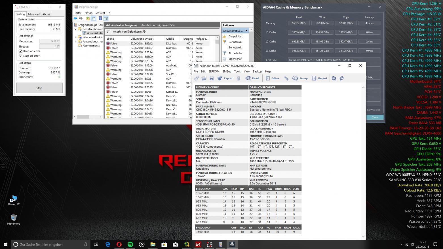Collapse the Benutzerdefinierte tree node

[x=76, y=29]
